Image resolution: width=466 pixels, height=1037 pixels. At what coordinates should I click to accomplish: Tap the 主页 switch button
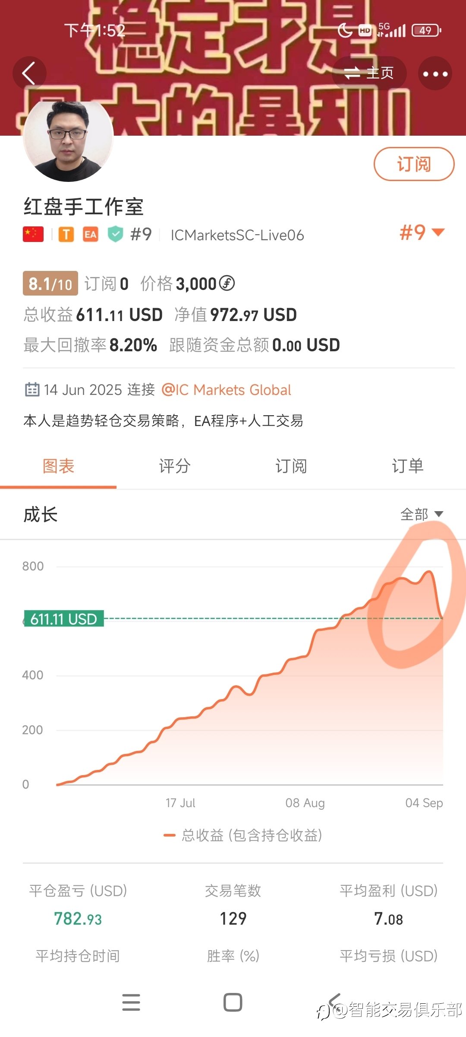click(369, 73)
